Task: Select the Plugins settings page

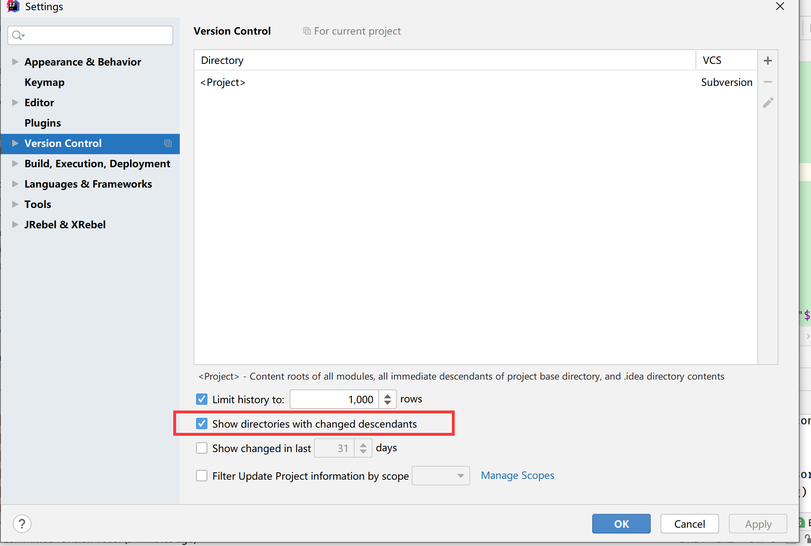Action: click(43, 122)
